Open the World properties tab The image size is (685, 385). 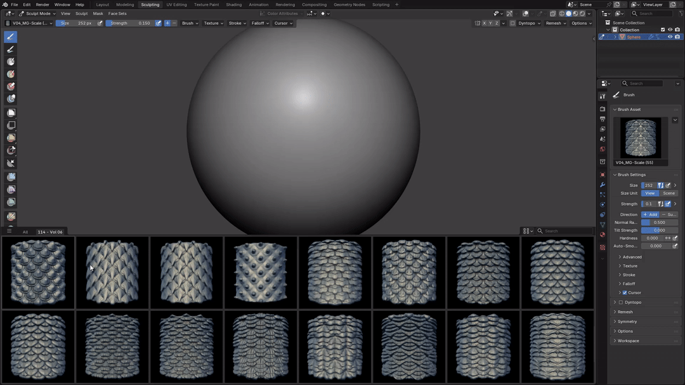point(603,149)
